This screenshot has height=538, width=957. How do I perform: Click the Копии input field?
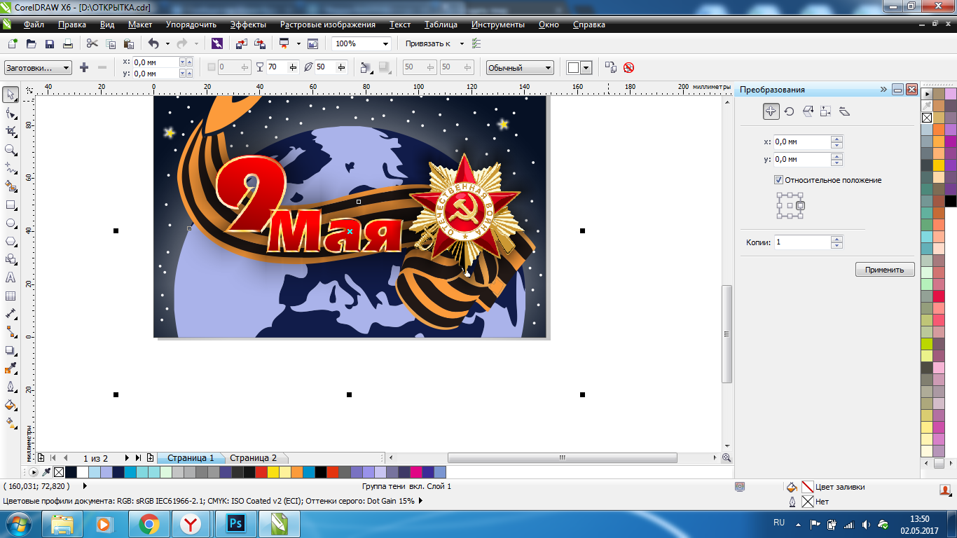tap(802, 242)
